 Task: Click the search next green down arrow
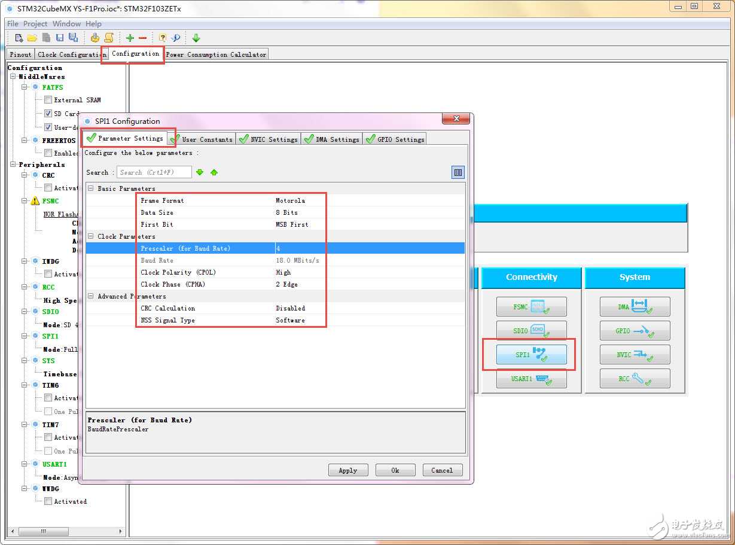(200, 172)
